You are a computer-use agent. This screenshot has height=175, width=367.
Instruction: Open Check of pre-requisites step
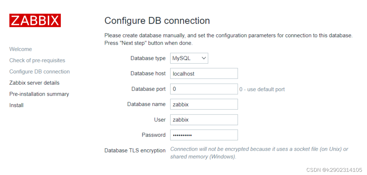[37, 60]
